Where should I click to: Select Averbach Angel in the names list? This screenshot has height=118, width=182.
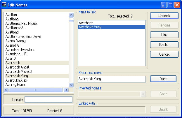pyautogui.click(x=37, y=67)
